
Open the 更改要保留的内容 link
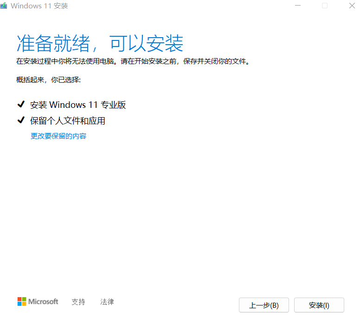click(x=58, y=136)
